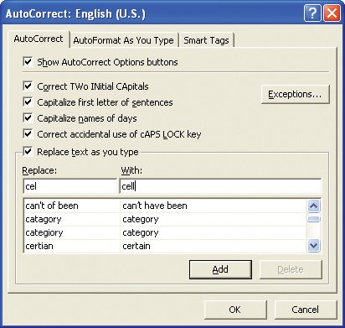Screen dimensions: 345x328
Task: Uncheck Show AutoCorrect Options buttons
Action: (x=28, y=62)
